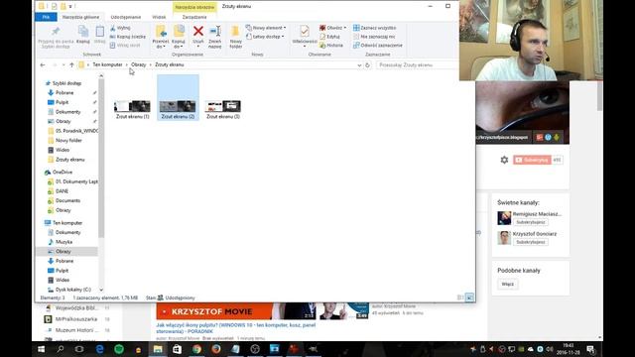
Task: Click the Up arrow next to address bar
Action: tap(71, 64)
